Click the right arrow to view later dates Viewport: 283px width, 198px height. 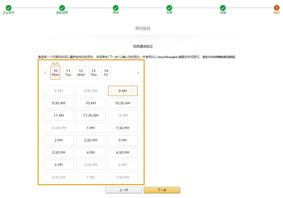point(138,73)
